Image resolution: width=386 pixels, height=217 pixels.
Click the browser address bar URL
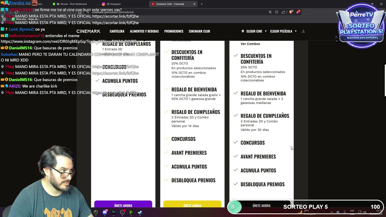(113, 12)
